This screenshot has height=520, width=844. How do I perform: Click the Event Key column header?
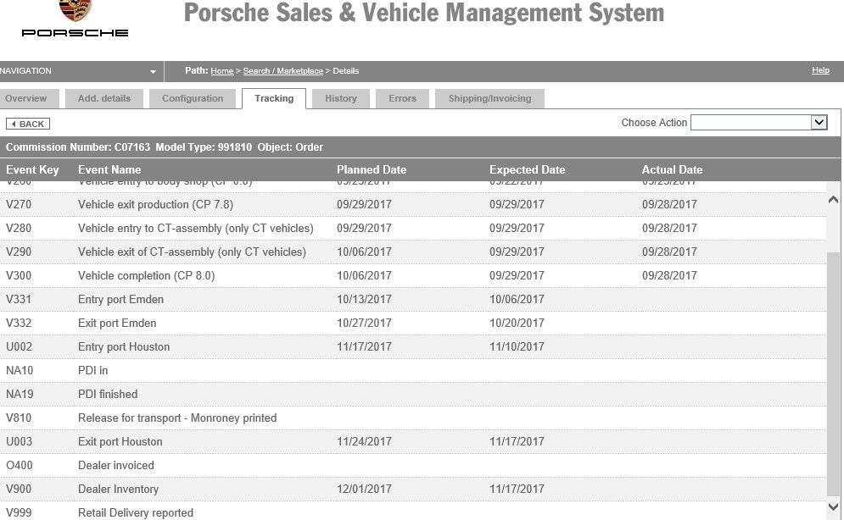point(32,169)
